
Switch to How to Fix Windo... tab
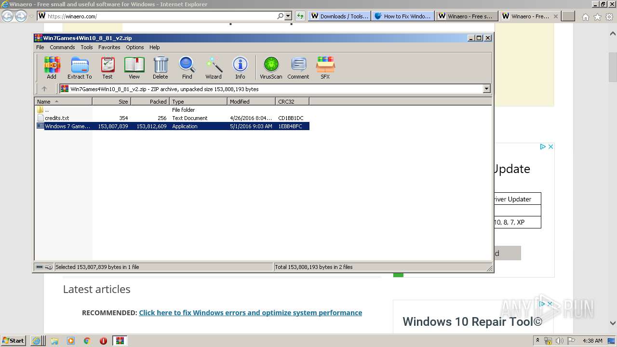coord(402,16)
